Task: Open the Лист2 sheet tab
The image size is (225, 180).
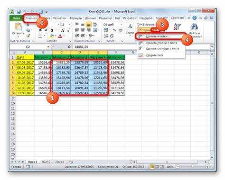Action: (46, 162)
